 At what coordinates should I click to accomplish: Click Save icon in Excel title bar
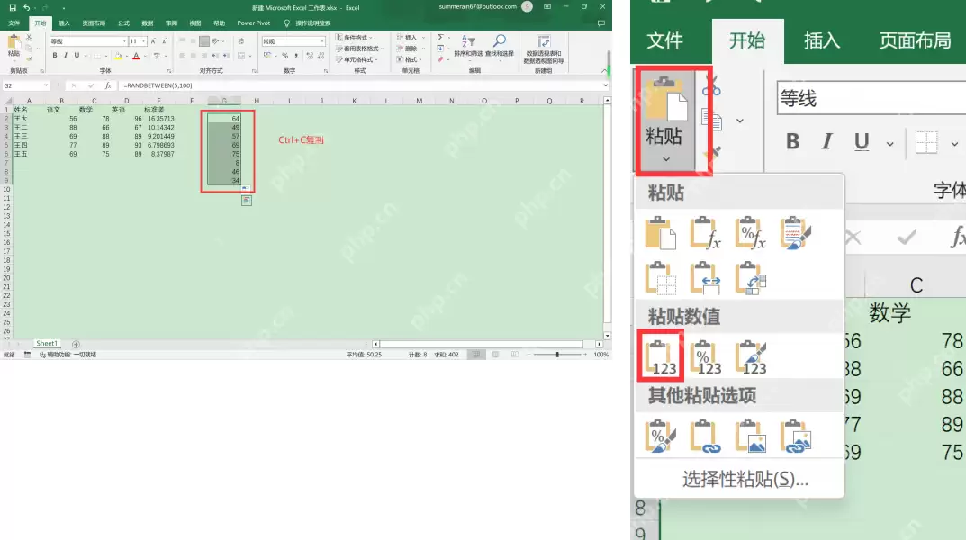13,8
